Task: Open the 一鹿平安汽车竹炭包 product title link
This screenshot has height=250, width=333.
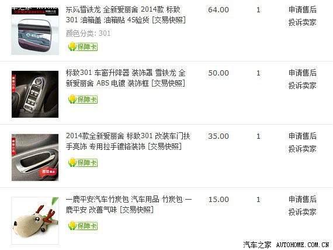Action: [129, 204]
